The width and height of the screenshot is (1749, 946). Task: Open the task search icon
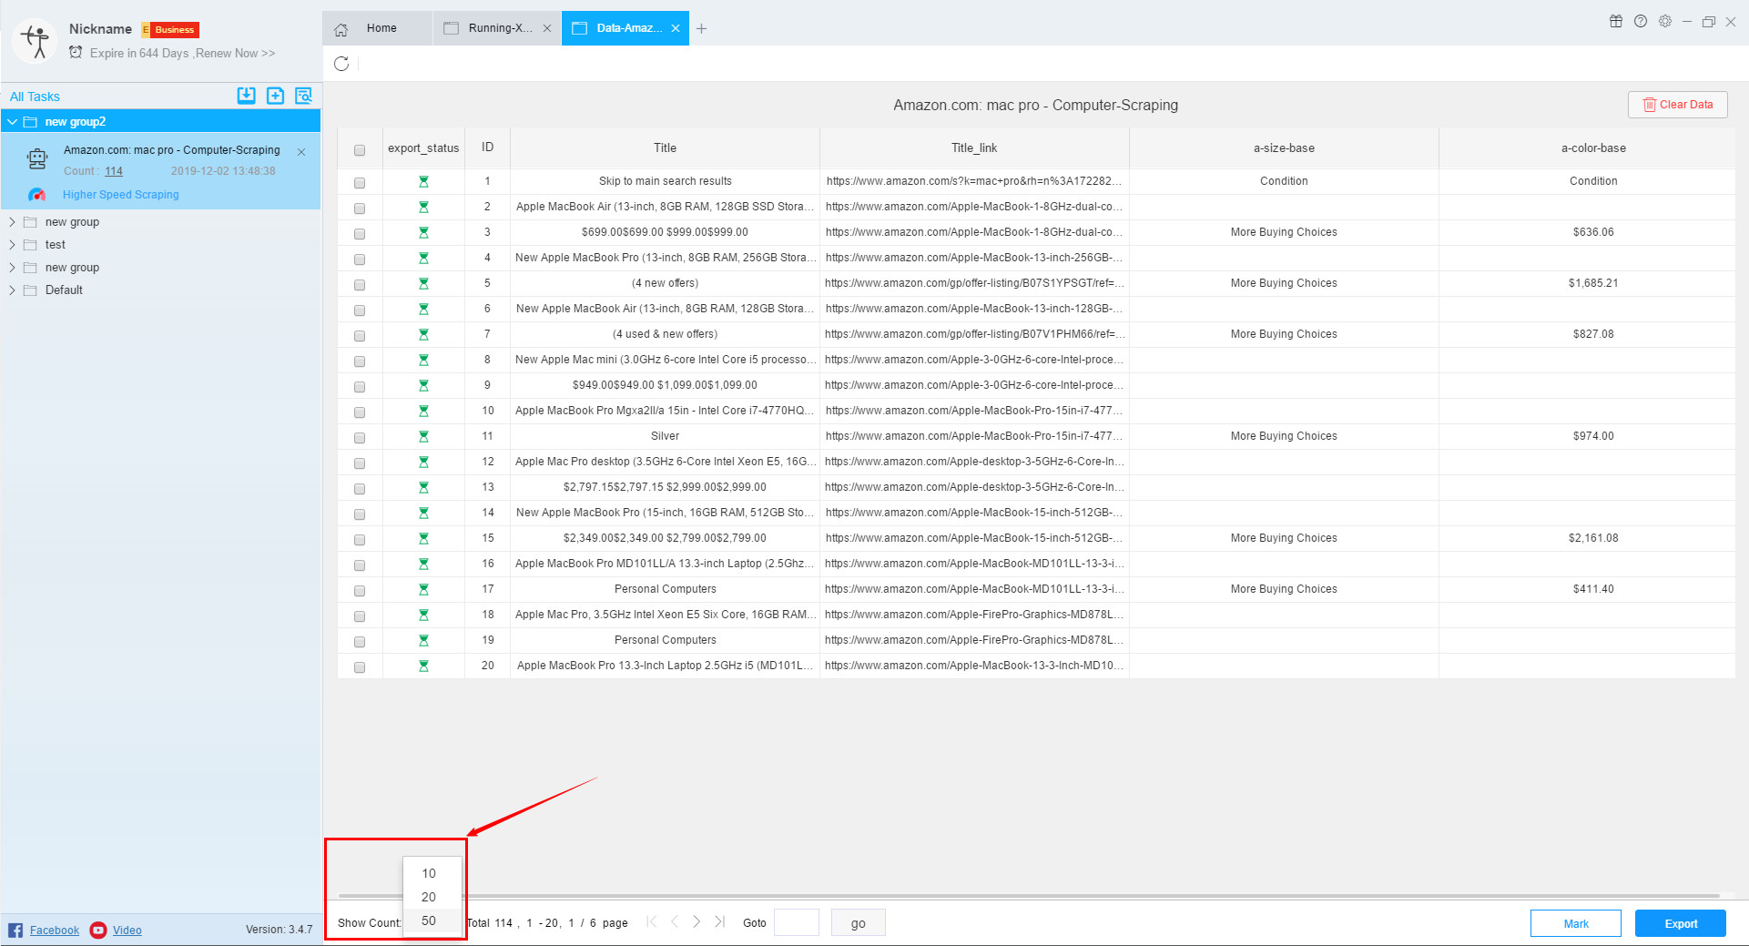coord(304,96)
